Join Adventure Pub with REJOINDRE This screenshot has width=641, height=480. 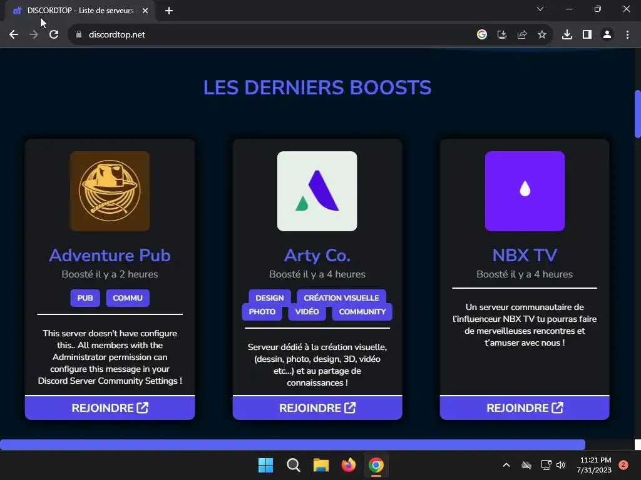pos(110,407)
